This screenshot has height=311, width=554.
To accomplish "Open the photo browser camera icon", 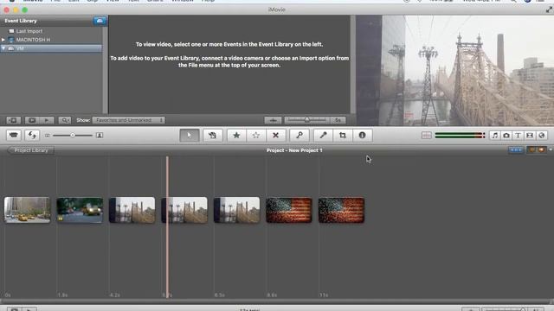I will pyautogui.click(x=506, y=136).
